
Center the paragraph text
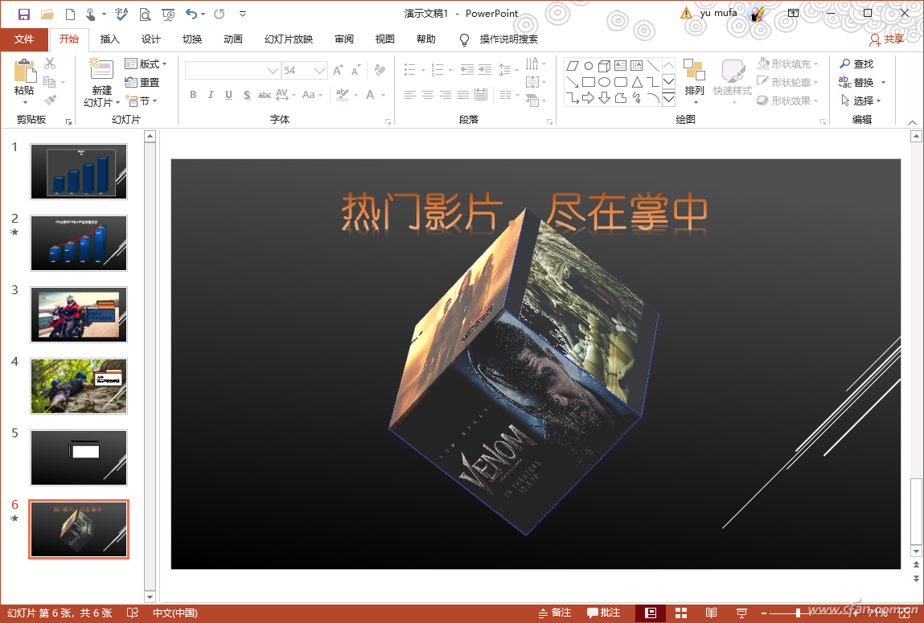click(x=428, y=94)
